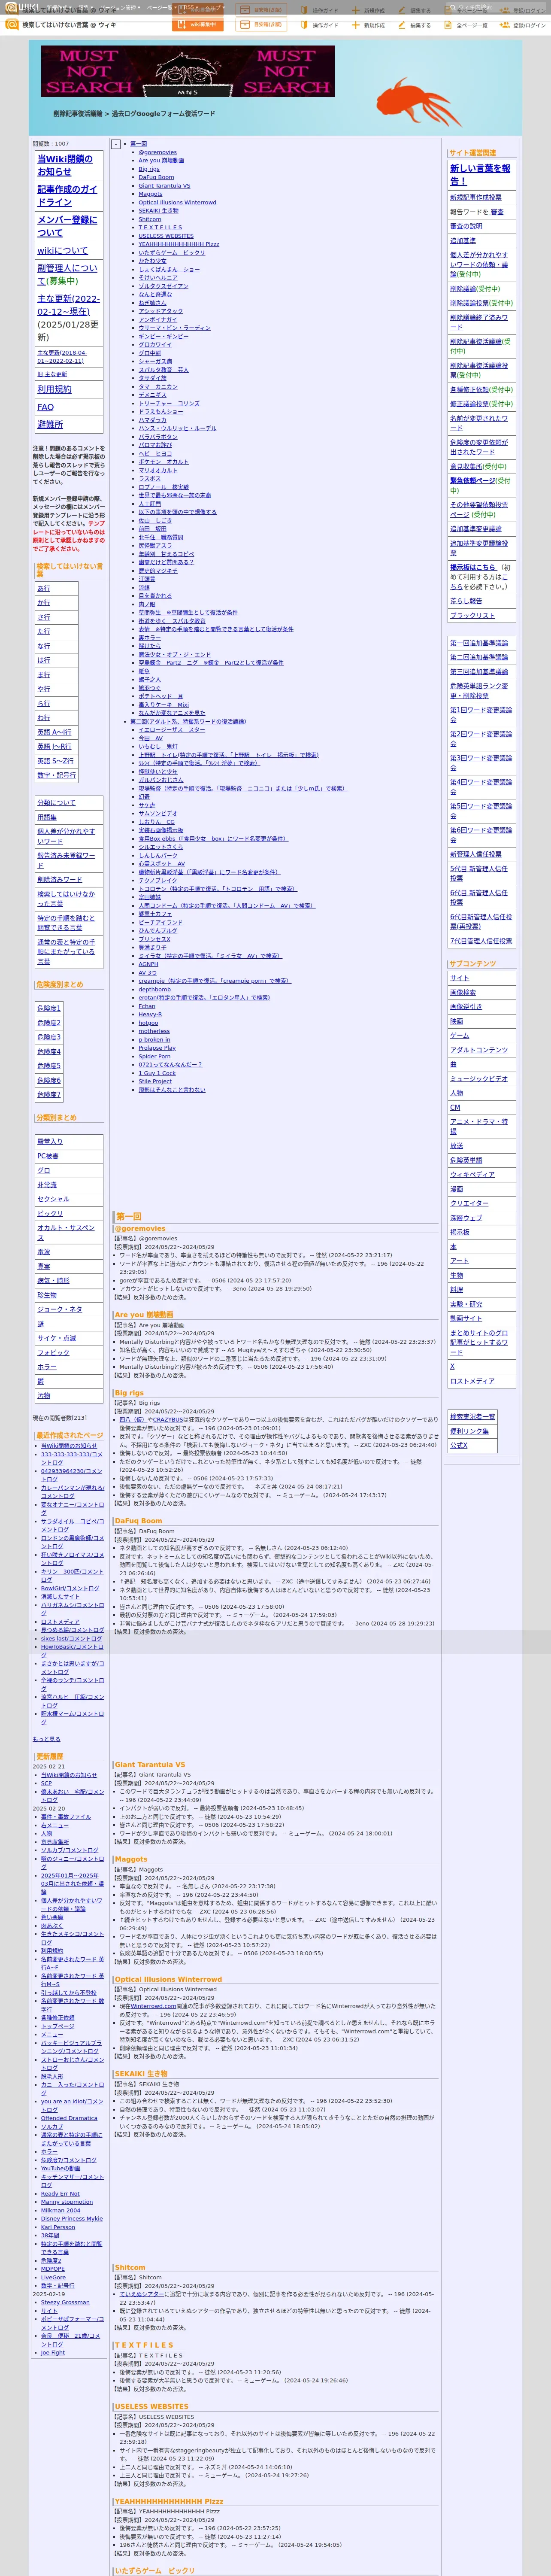Click the 閲覧数：1007 view counter text
This screenshot has height=2576, width=551.
click(x=51, y=144)
